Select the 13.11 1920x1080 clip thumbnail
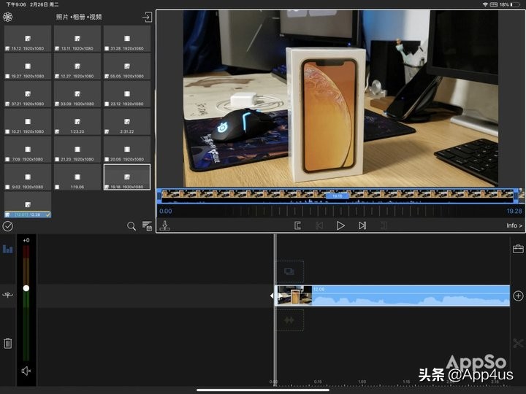 point(77,39)
